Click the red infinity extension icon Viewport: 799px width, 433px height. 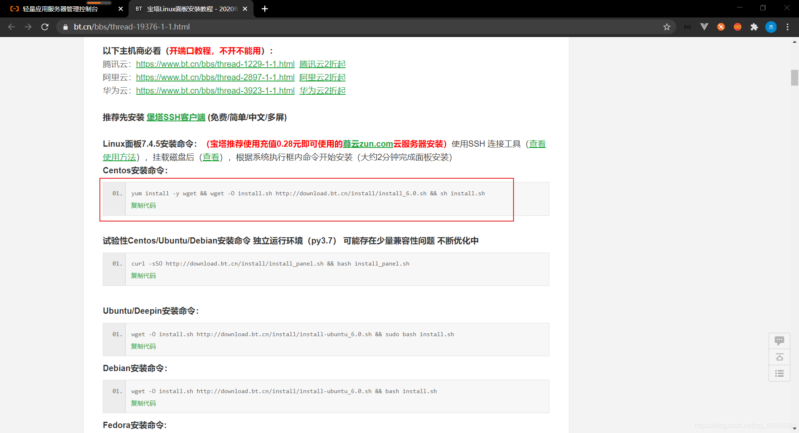click(x=737, y=27)
